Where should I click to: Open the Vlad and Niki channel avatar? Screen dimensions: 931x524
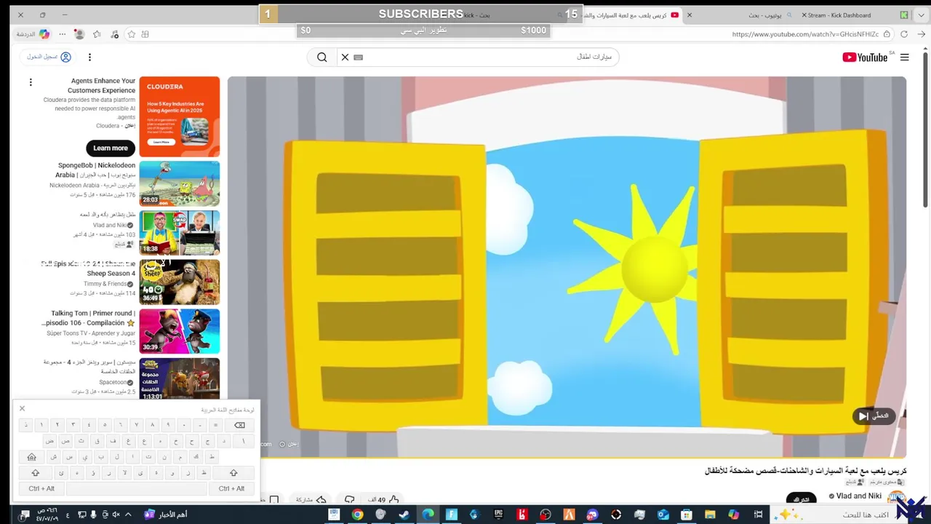(896, 499)
